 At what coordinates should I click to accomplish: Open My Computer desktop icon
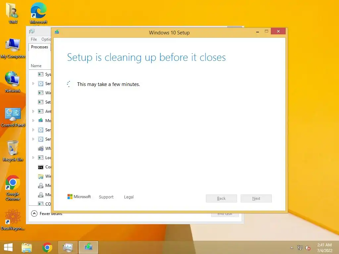tap(13, 48)
